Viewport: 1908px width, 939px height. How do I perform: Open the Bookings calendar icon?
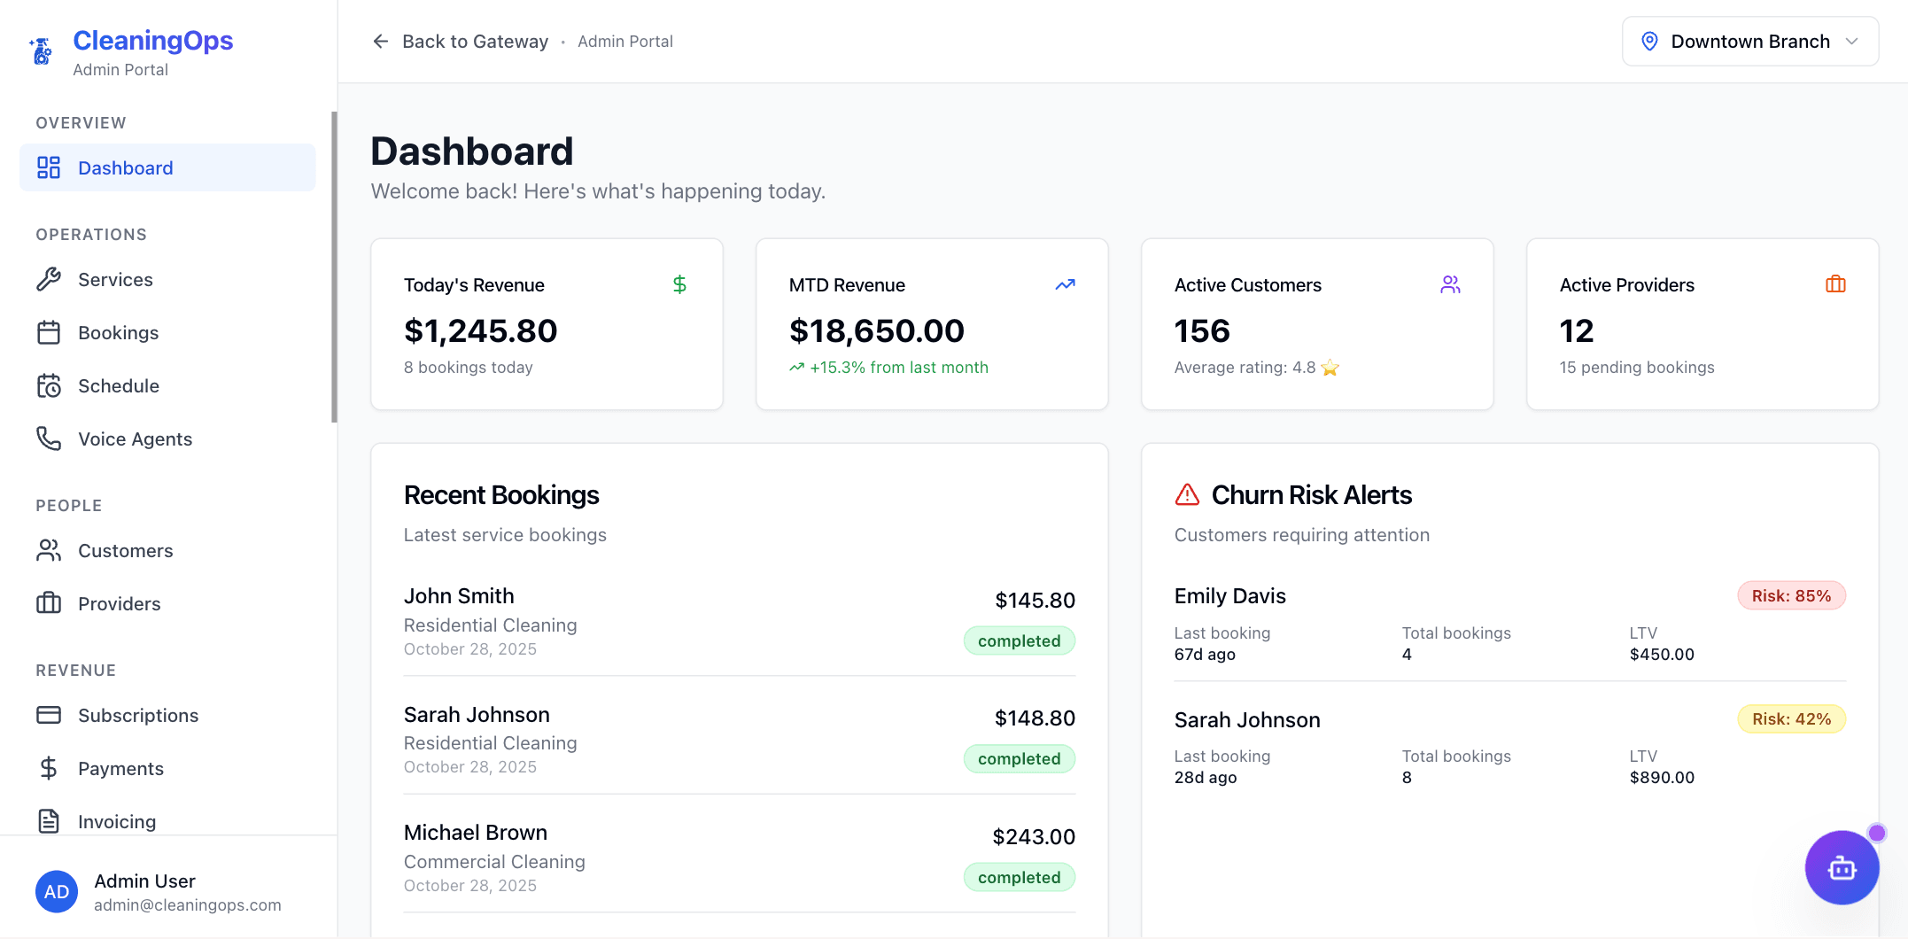(50, 332)
